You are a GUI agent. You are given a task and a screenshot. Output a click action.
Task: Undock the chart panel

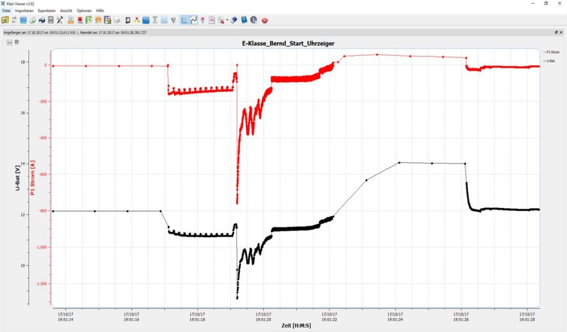tap(556, 33)
